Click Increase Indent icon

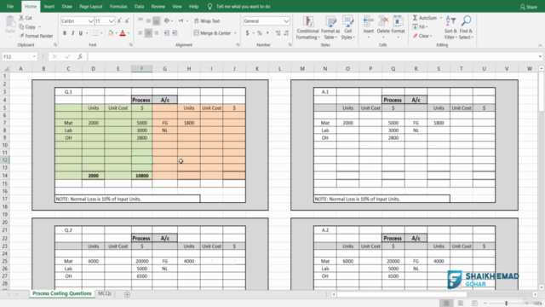[175, 33]
